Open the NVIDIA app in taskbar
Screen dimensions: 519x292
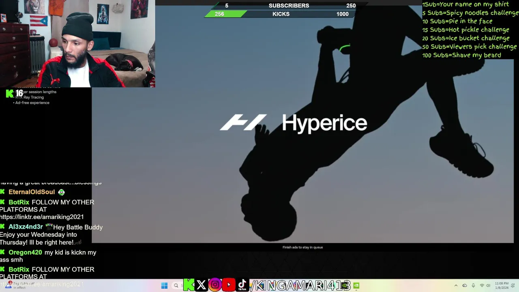pyautogui.click(x=356, y=286)
